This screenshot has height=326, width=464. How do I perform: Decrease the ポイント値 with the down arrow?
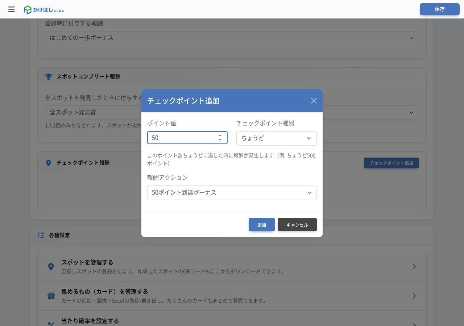click(x=220, y=140)
